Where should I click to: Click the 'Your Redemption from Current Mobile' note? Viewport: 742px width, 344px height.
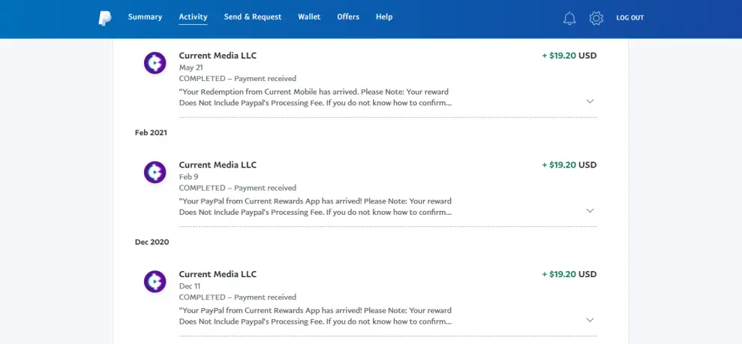[x=315, y=97]
